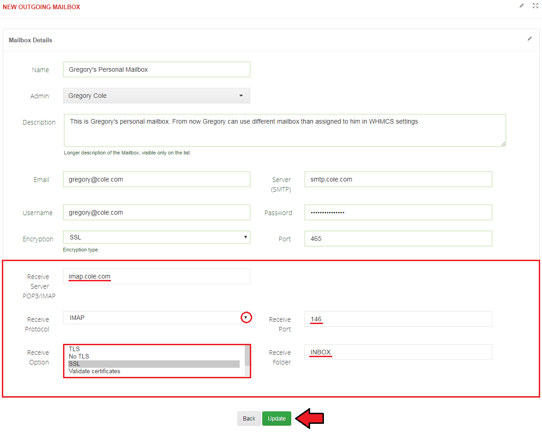The width and height of the screenshot is (542, 433).
Task: Collapse the Mailbox Details panel icon
Action: click(530, 39)
